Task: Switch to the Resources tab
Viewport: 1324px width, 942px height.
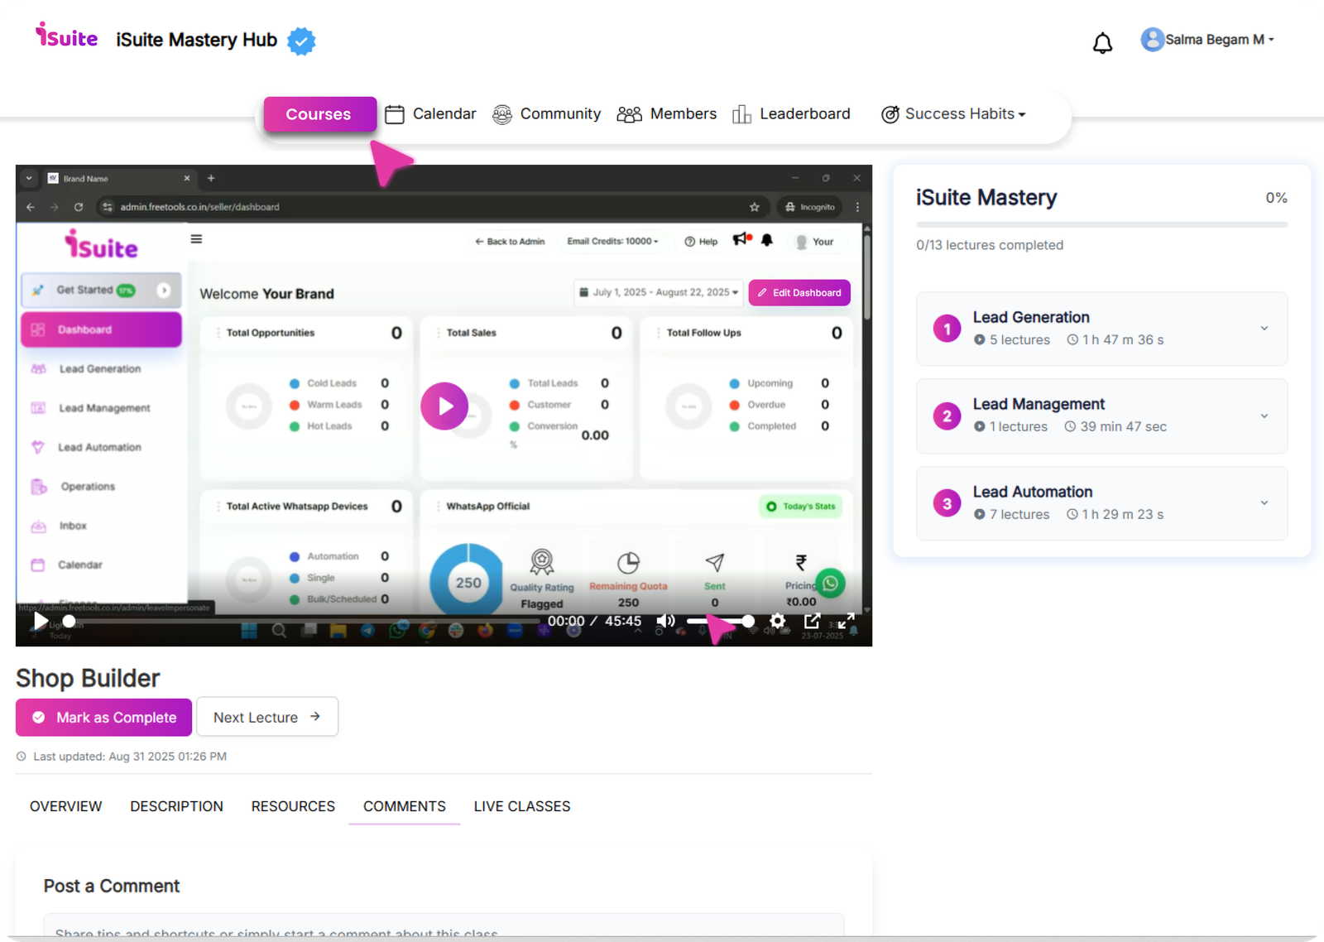Action: pos(293,806)
